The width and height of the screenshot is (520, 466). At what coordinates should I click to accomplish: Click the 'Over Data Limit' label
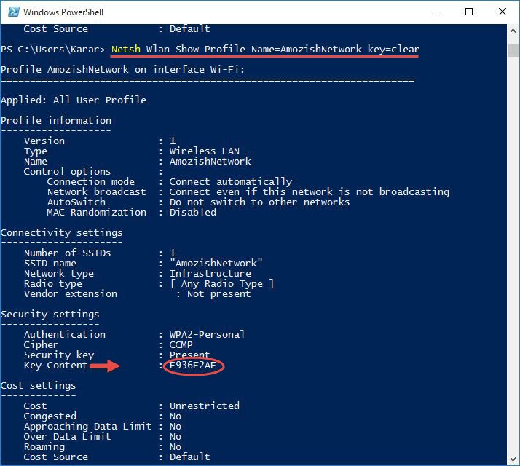pyautogui.click(x=67, y=437)
